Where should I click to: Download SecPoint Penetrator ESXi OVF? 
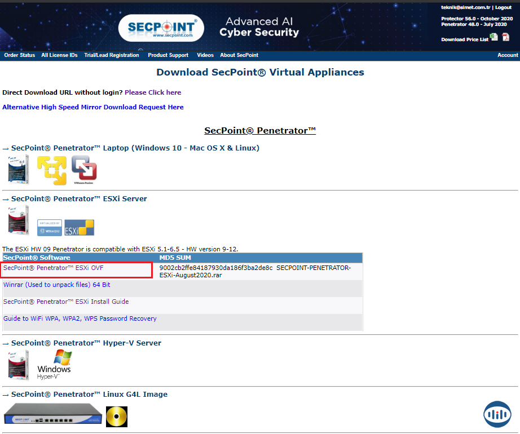pos(54,268)
